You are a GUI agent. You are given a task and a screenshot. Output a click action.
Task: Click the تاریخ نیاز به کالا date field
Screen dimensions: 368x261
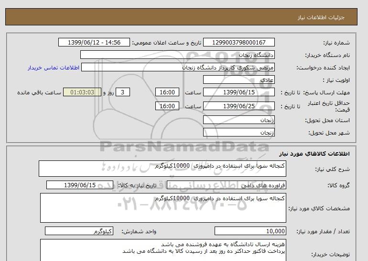(x=80, y=185)
